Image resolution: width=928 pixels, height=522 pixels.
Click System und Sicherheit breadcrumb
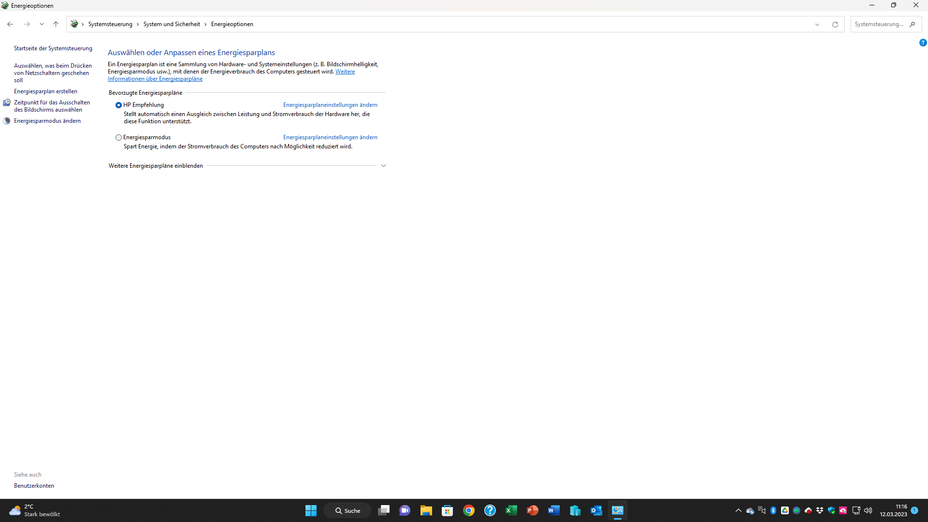point(172,24)
